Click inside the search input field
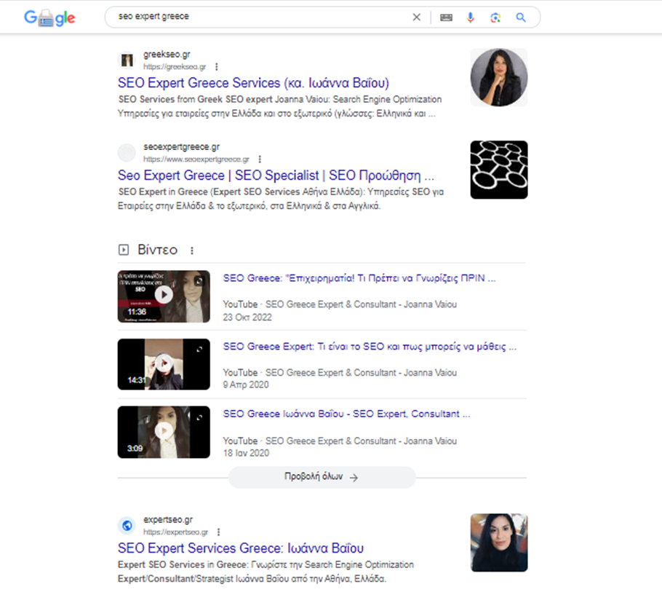This screenshot has height=600, width=662. [262, 17]
